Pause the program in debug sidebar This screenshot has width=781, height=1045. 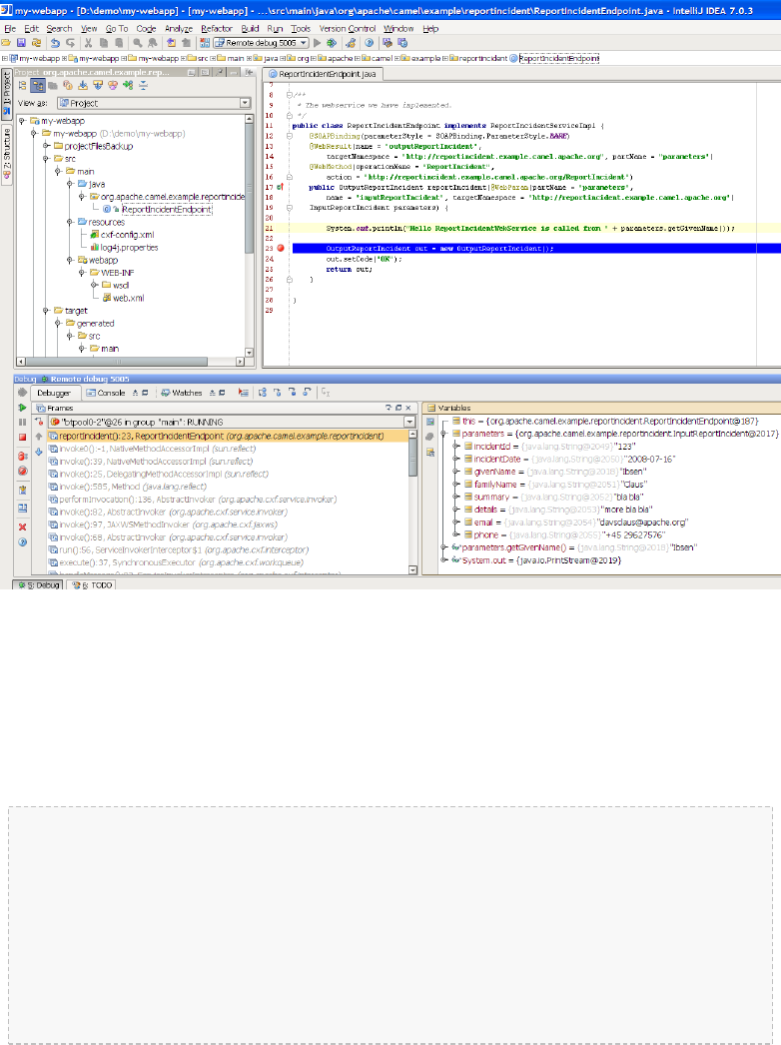[22, 422]
